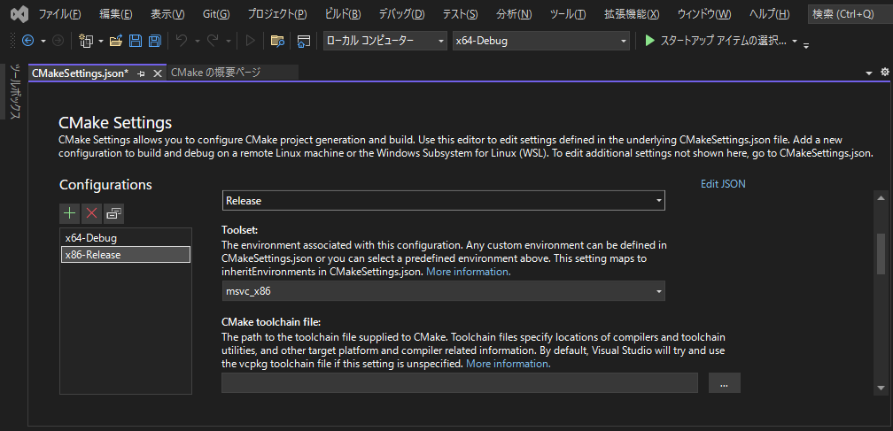Click the Toolset More information link
893x431 pixels.
(468, 271)
